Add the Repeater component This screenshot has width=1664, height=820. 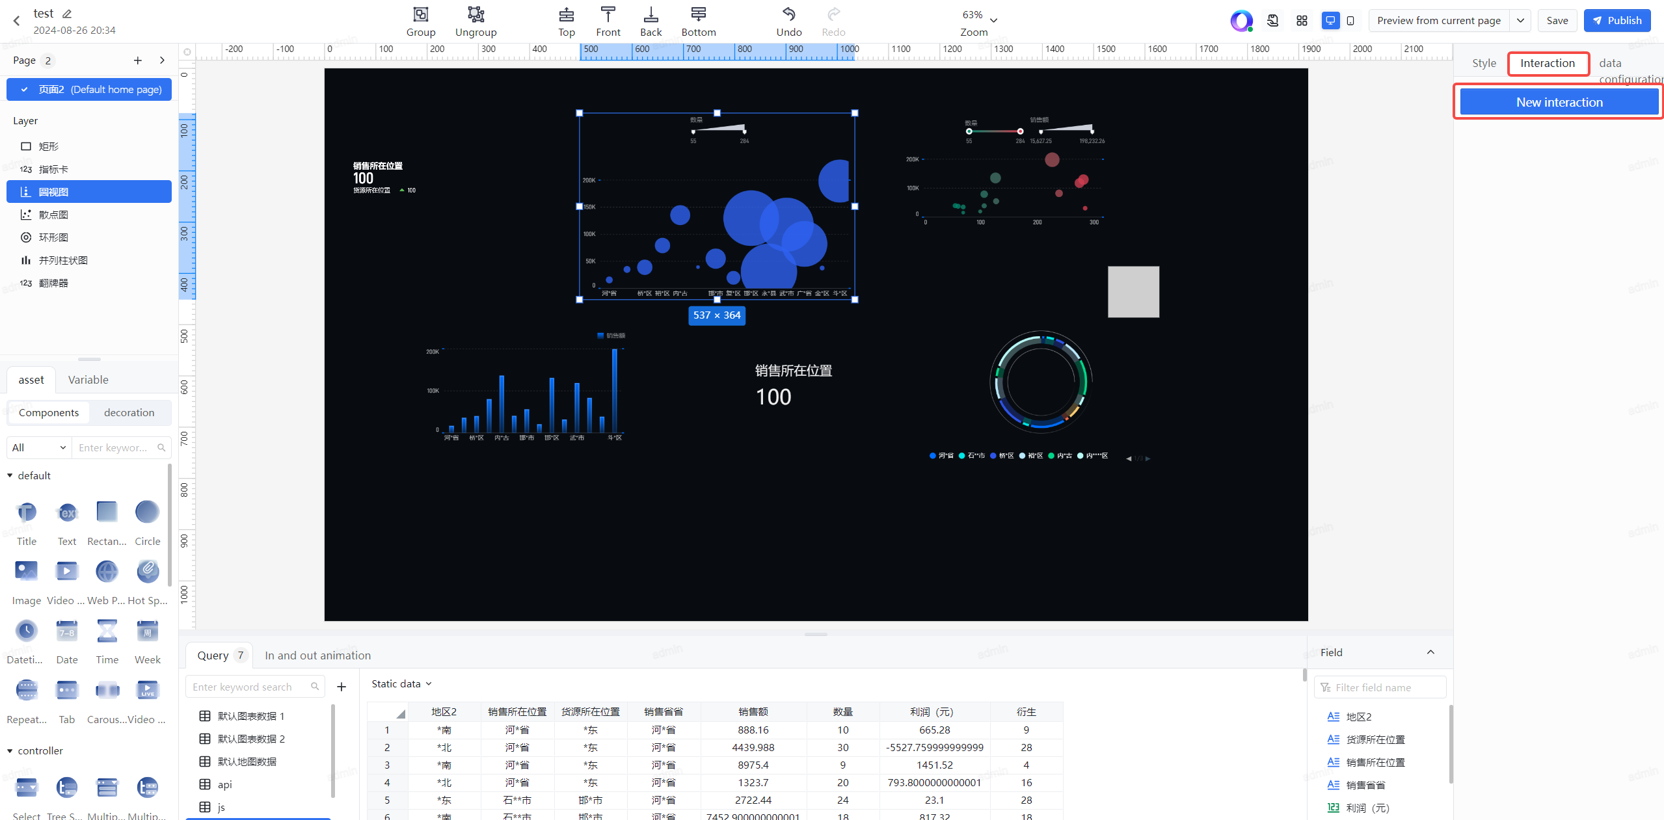27,700
